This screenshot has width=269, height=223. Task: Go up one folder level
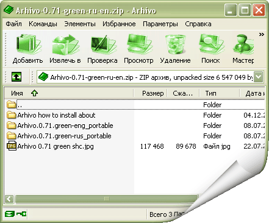(x=16, y=77)
